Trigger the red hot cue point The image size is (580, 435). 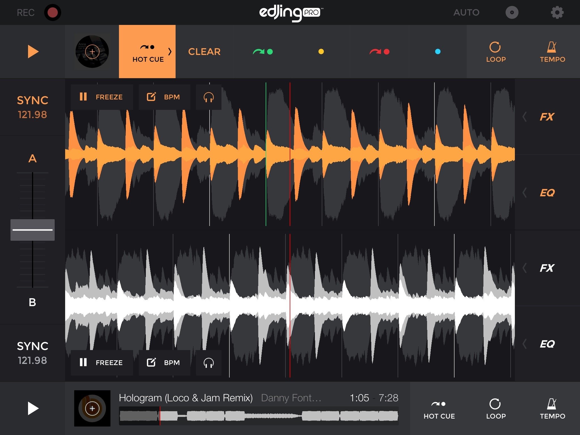(x=379, y=52)
